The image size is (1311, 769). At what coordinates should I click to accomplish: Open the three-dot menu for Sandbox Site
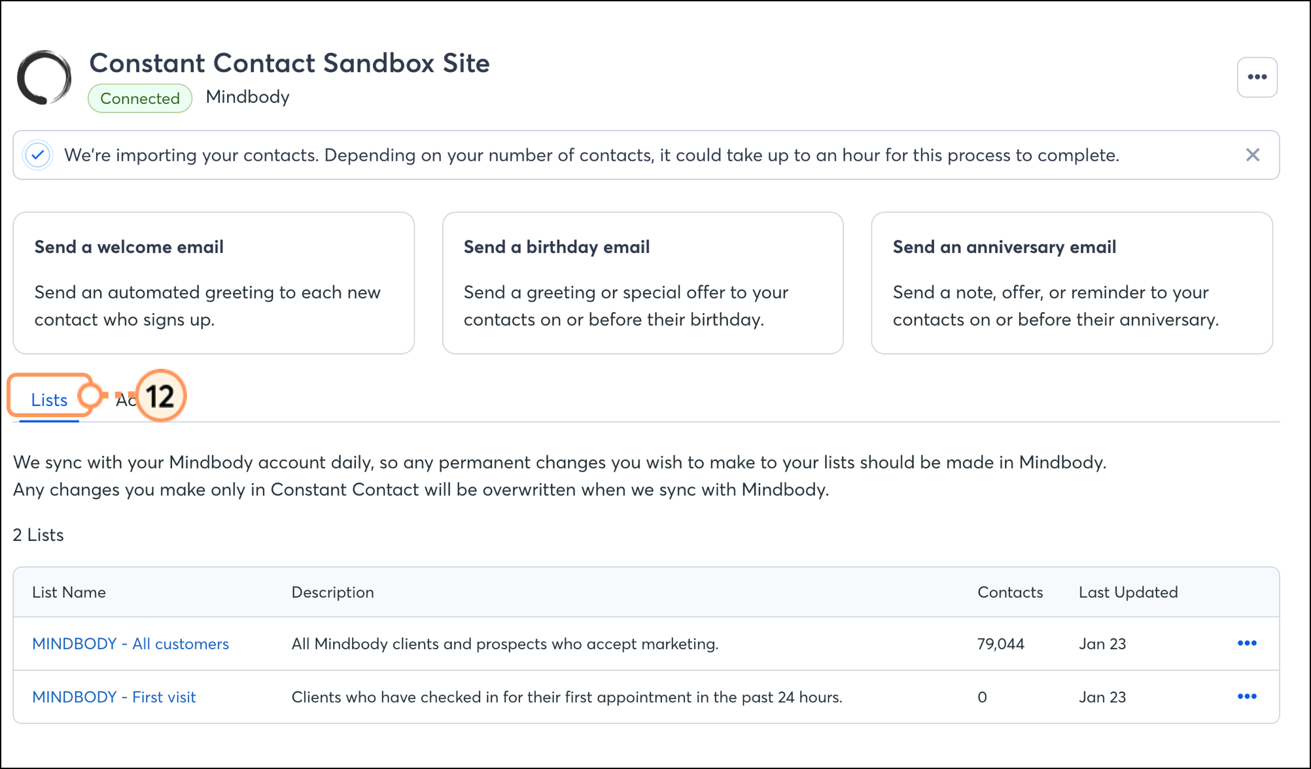tap(1257, 77)
